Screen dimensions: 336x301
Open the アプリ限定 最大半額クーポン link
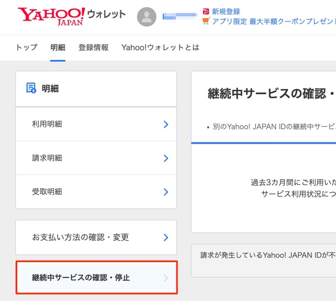click(274, 21)
